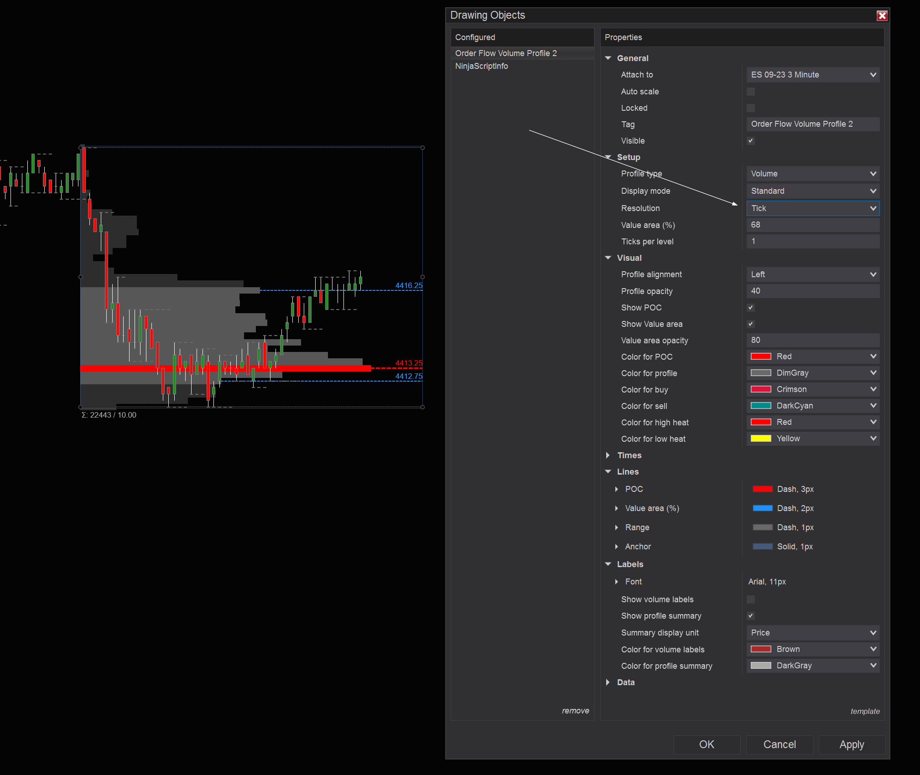The width and height of the screenshot is (920, 775).
Task: Collapse the Setup section
Action: pos(608,157)
